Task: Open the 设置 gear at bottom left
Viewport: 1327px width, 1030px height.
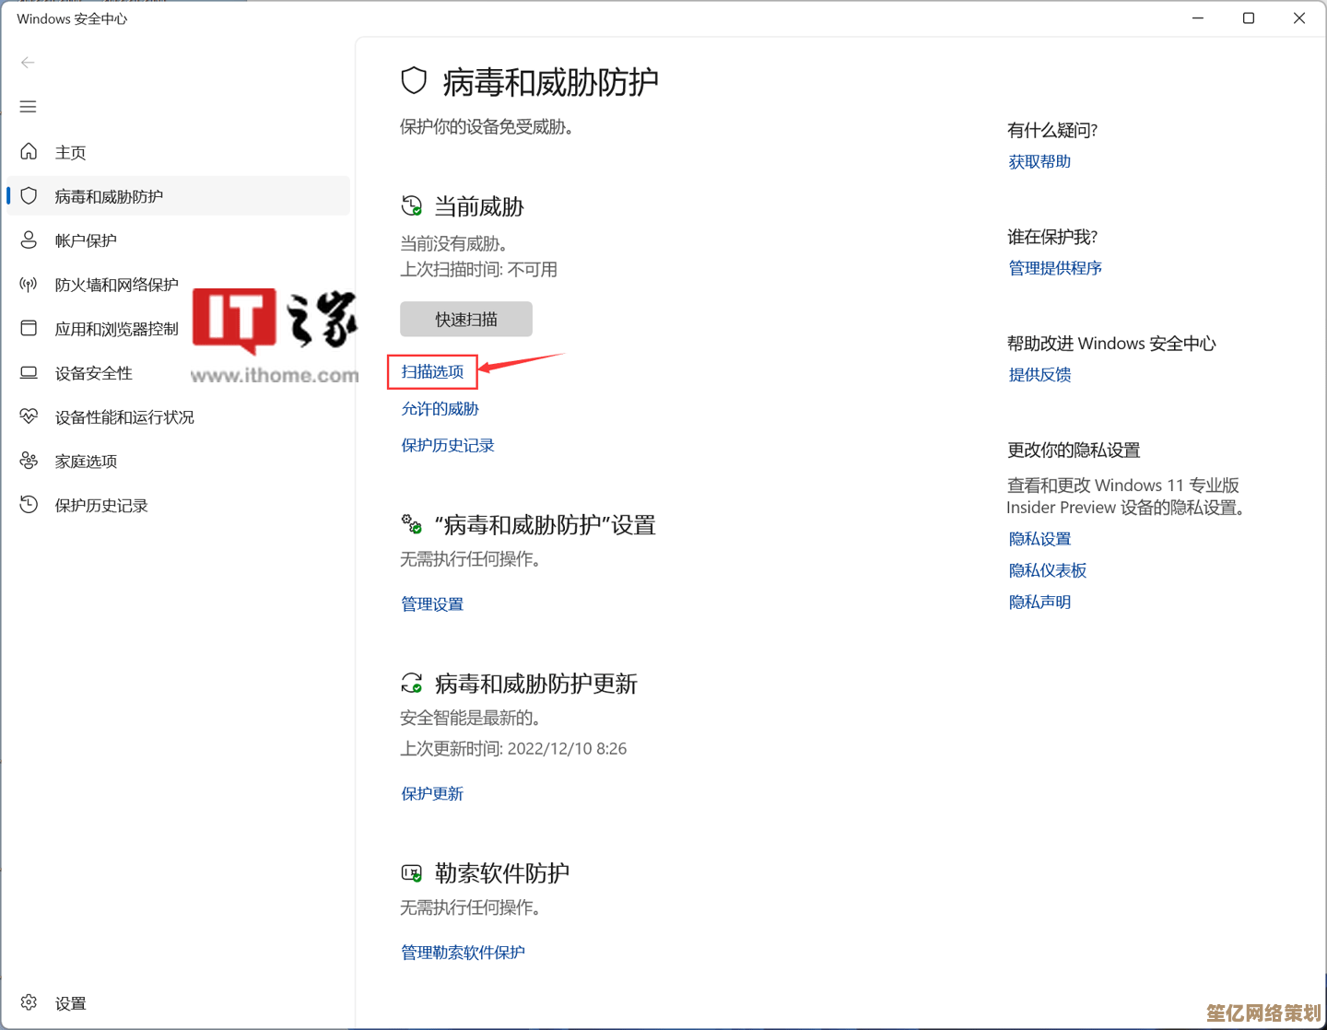Action: 28,1002
